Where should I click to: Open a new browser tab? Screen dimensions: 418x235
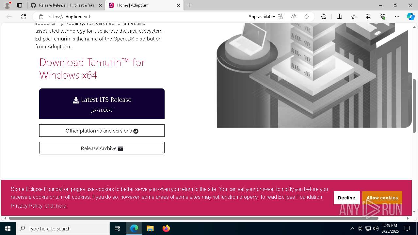point(189,5)
